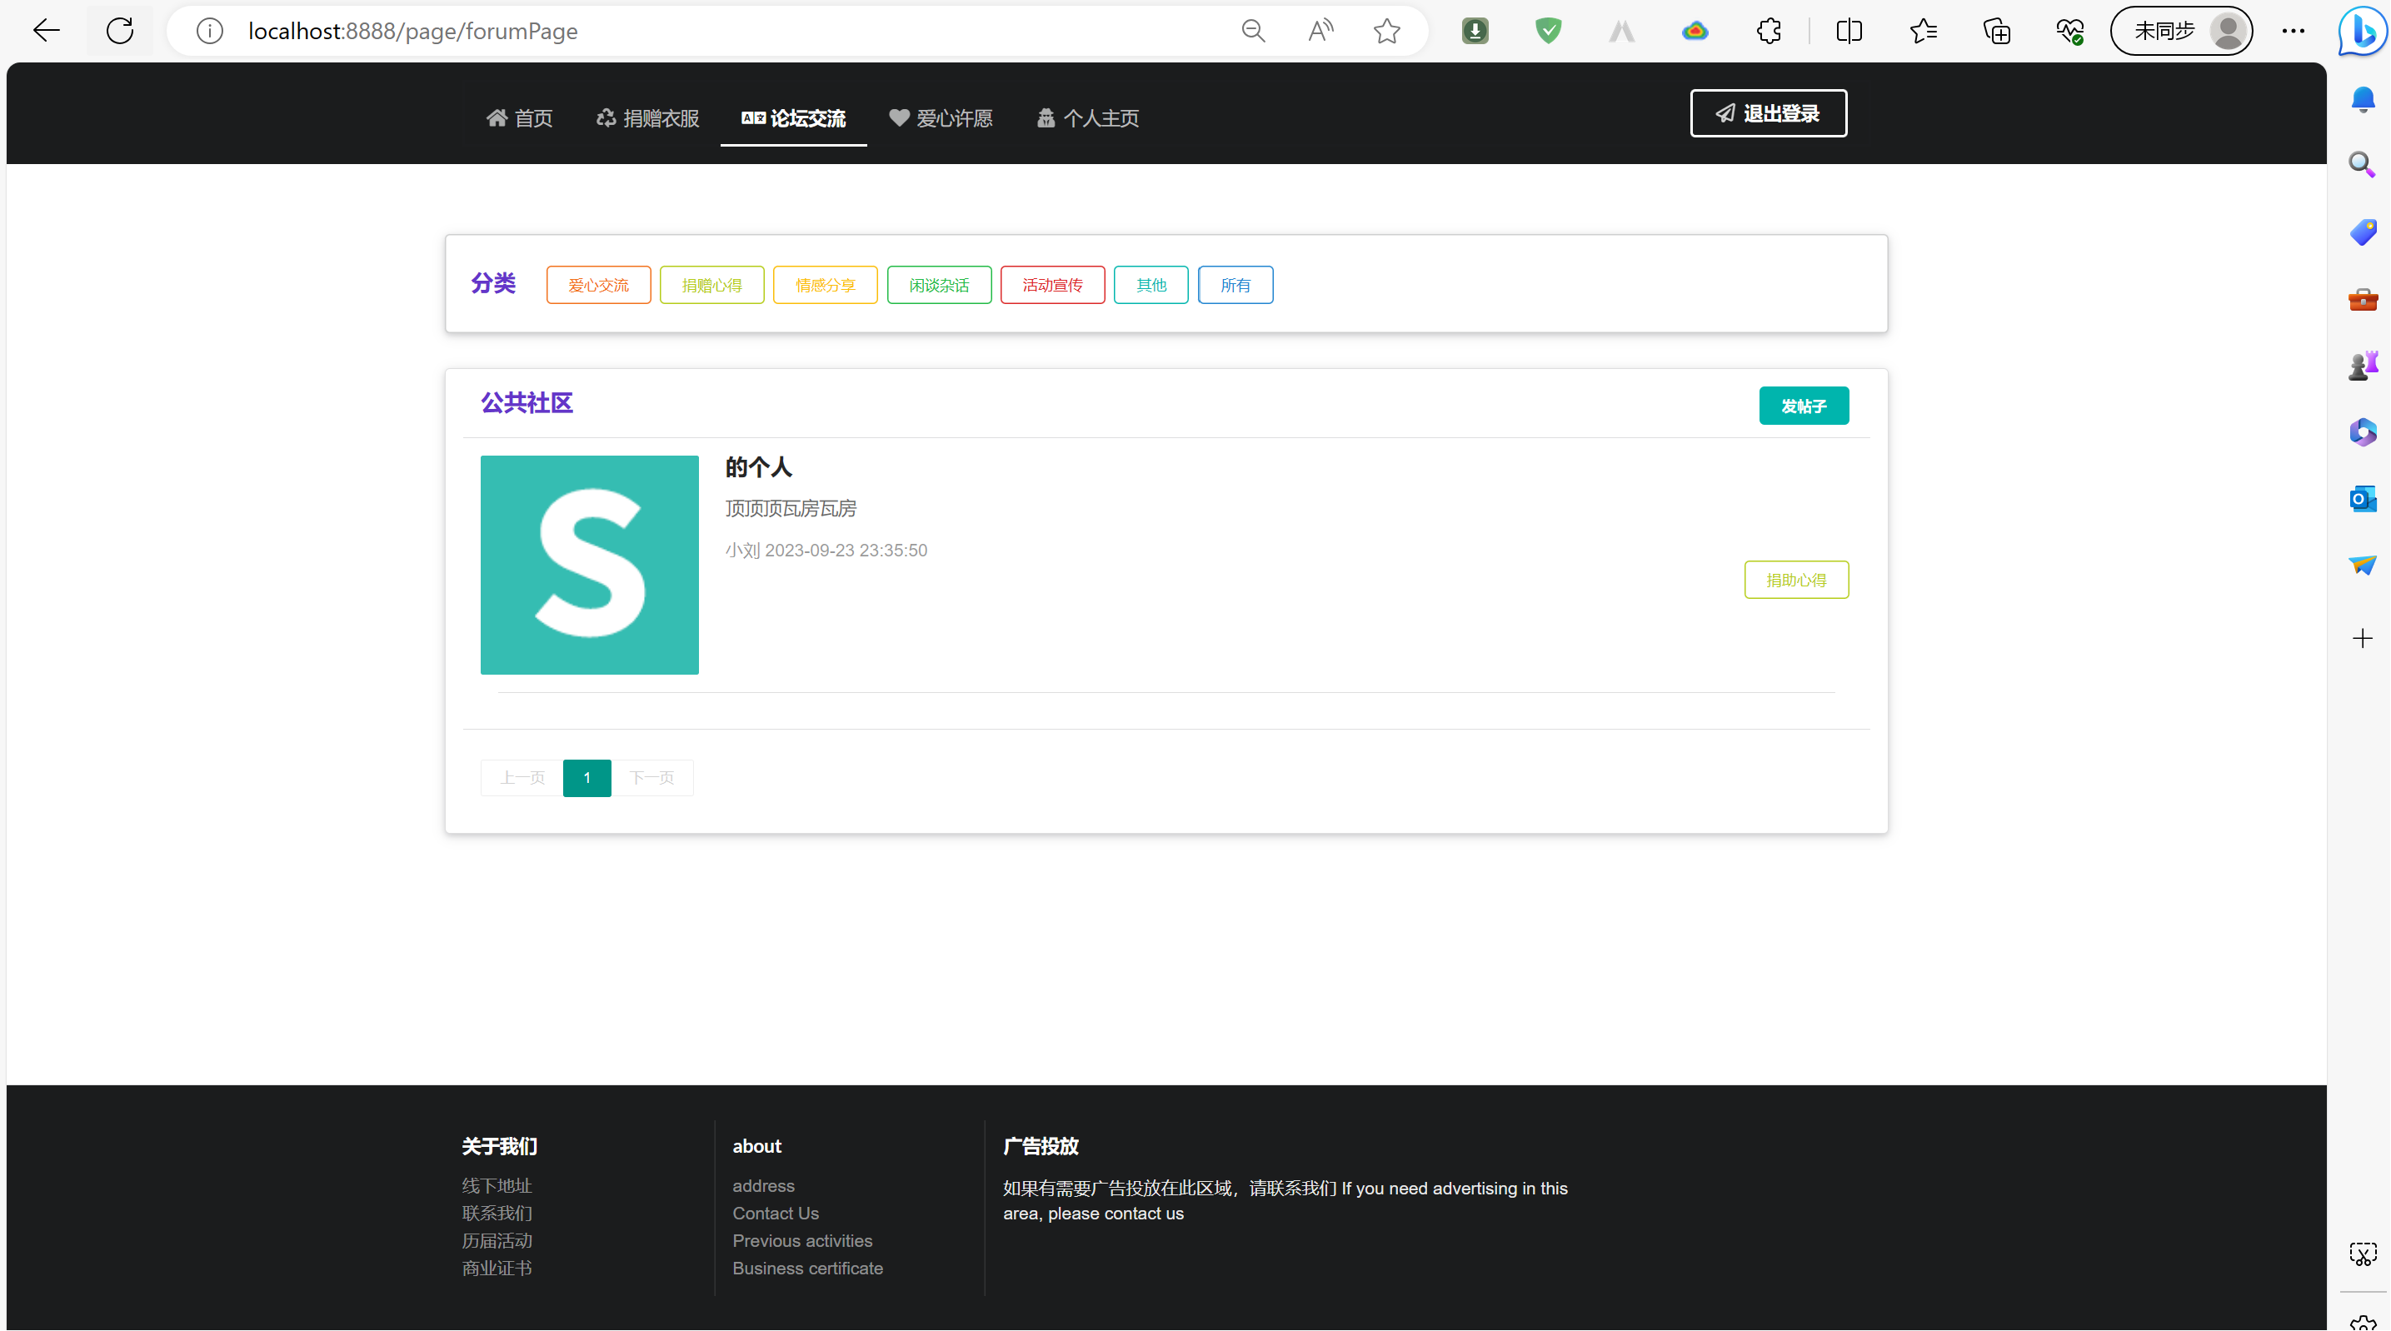Go to 首页 nav item
This screenshot has width=2391, height=1331.
coord(520,118)
